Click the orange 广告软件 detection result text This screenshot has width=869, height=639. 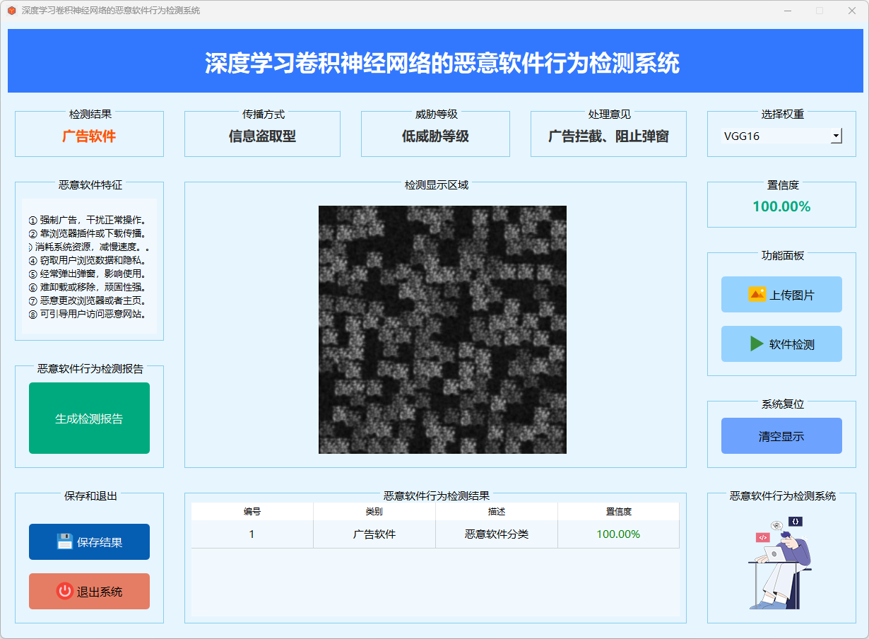(x=89, y=136)
